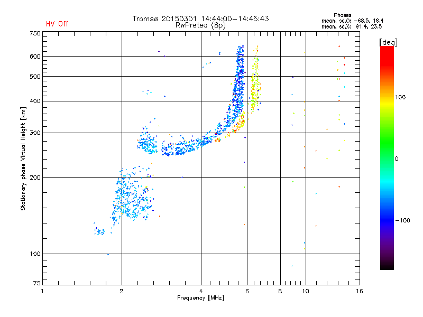Image resolution: width=423 pixels, height=317 pixels.
Task: Click colorbar tick label "-100"
Action: (x=402, y=220)
